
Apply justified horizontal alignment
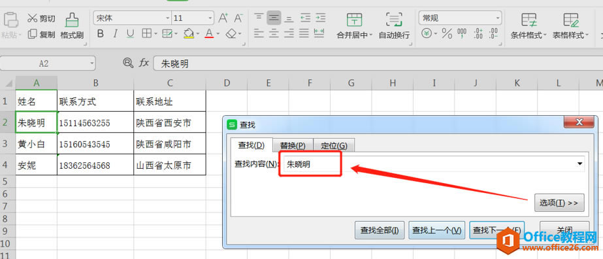point(304,33)
